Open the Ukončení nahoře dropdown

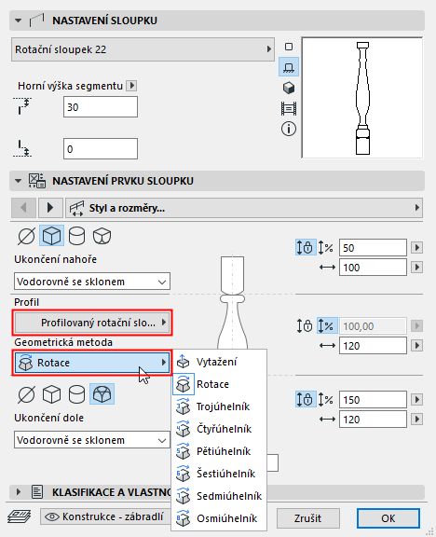point(92,282)
